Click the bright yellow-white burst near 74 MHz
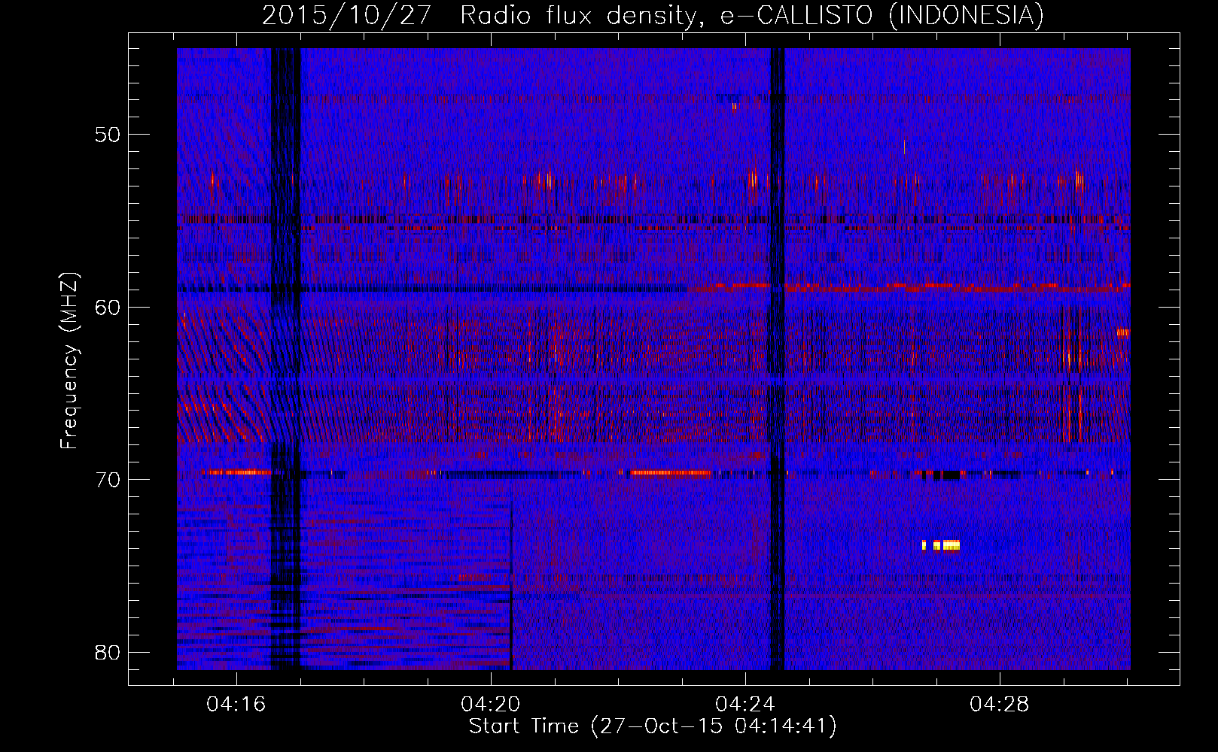This screenshot has height=752, width=1218. (941, 545)
